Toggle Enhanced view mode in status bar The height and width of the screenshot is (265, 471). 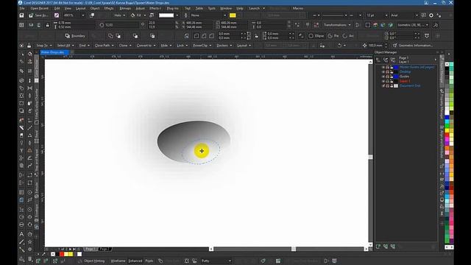click(x=135, y=261)
